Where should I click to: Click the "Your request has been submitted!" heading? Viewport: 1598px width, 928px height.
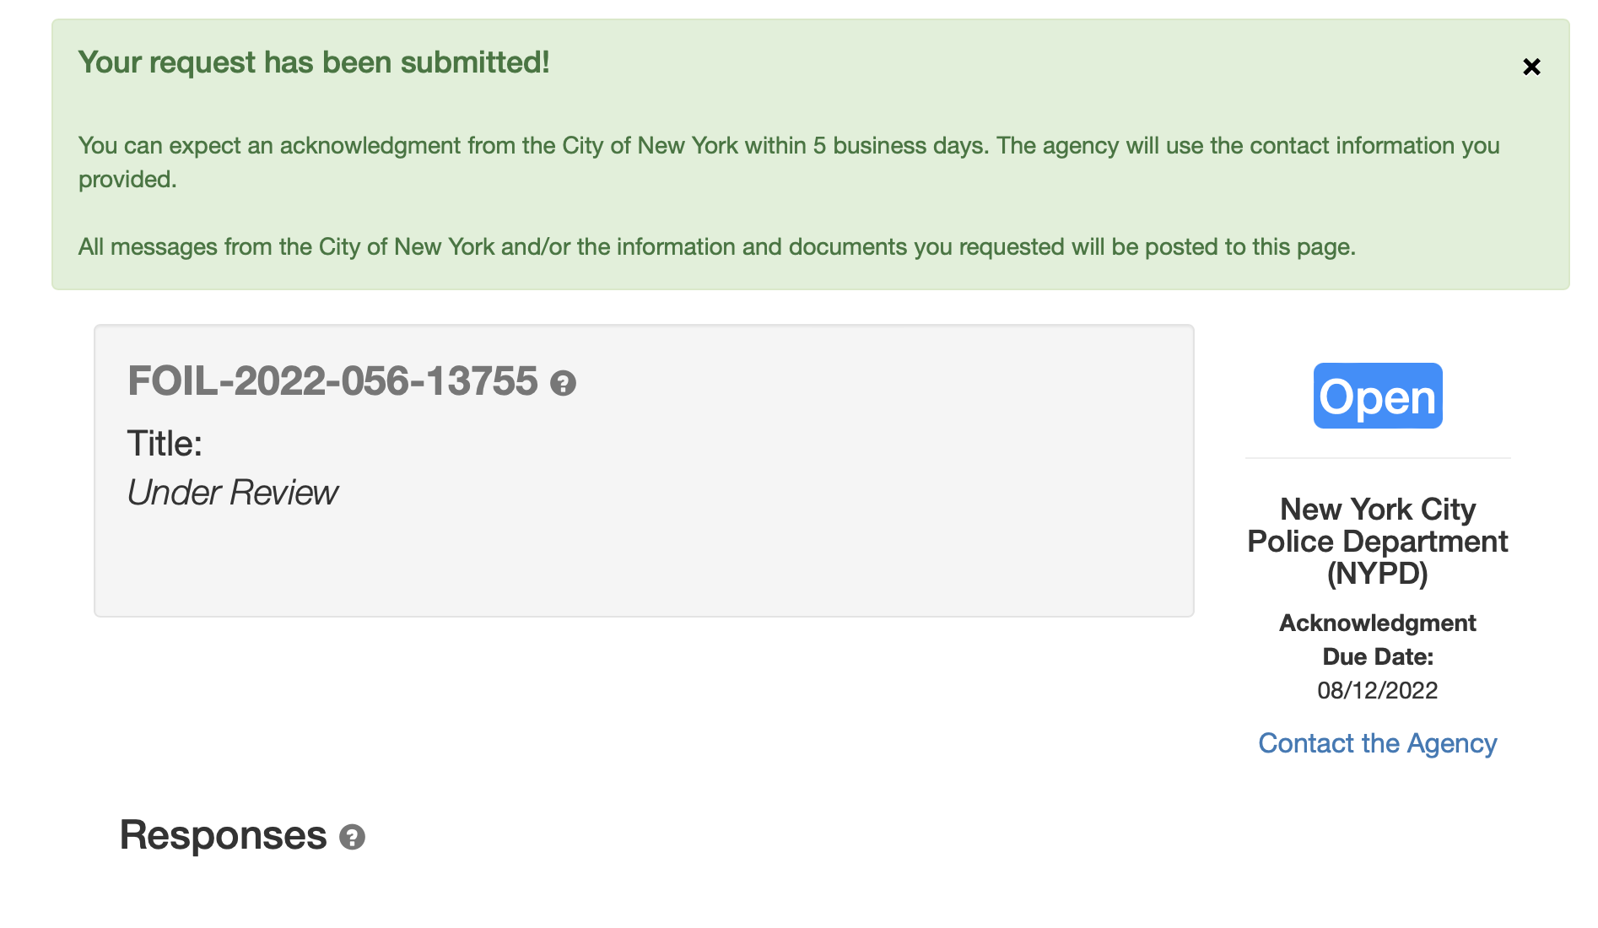point(314,62)
